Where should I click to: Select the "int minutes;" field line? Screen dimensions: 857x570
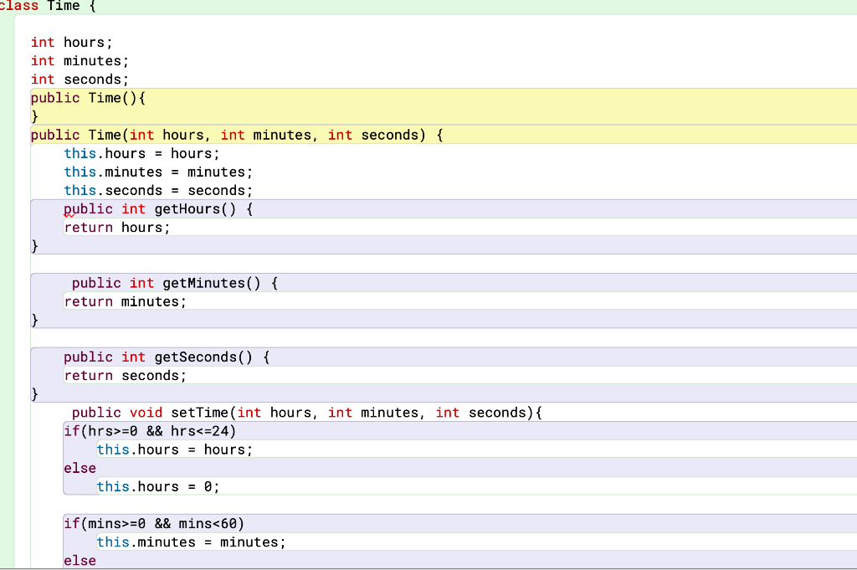coord(80,61)
